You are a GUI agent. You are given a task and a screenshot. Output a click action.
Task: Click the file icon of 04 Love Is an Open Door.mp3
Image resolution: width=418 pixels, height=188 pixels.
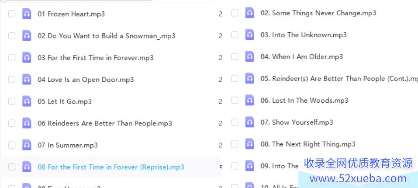coord(27,80)
